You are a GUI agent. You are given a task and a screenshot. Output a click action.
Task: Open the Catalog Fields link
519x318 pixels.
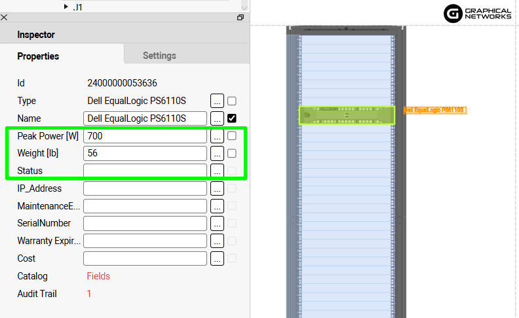98,276
